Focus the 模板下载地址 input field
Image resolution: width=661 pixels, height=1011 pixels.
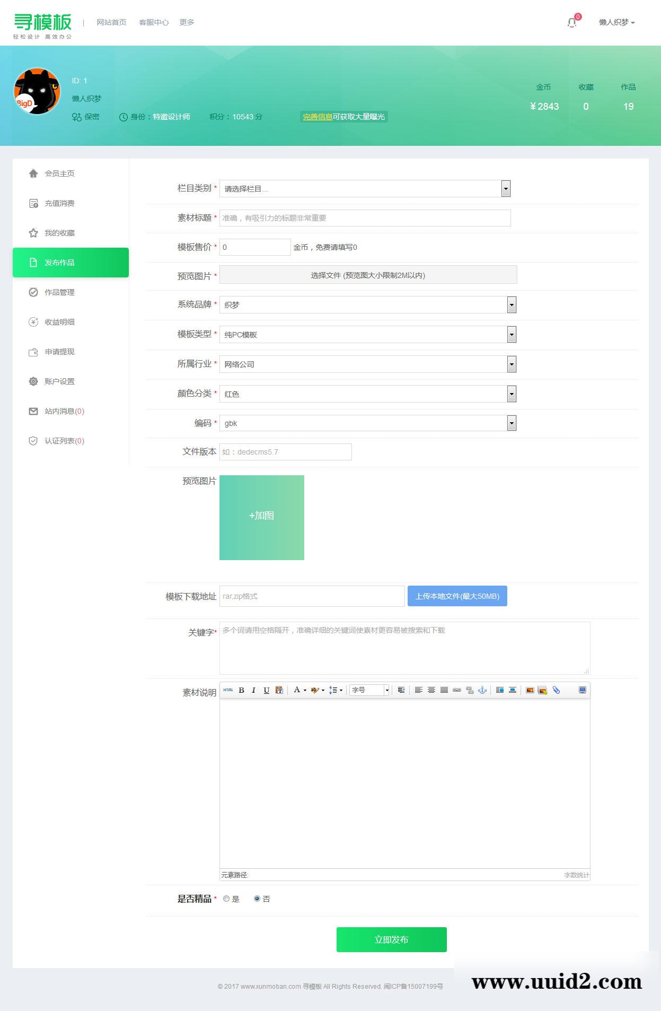coord(312,596)
